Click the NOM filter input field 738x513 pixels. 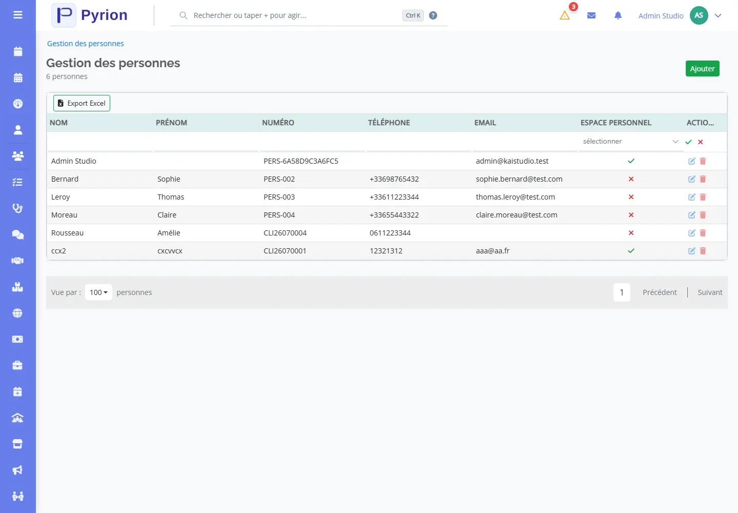pos(100,142)
